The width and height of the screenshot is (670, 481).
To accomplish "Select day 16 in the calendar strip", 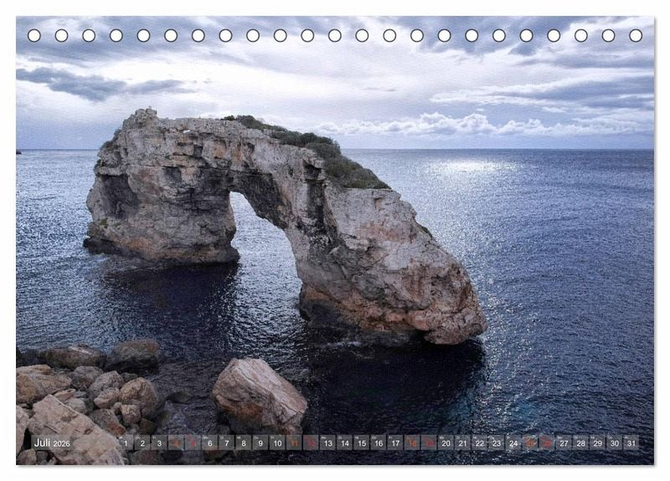I will pos(379,443).
